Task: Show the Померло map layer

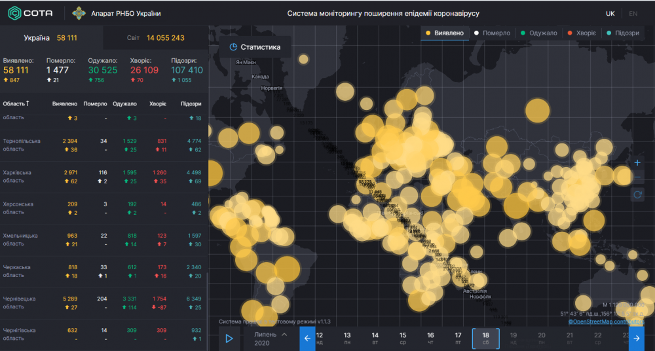Action: click(x=491, y=33)
